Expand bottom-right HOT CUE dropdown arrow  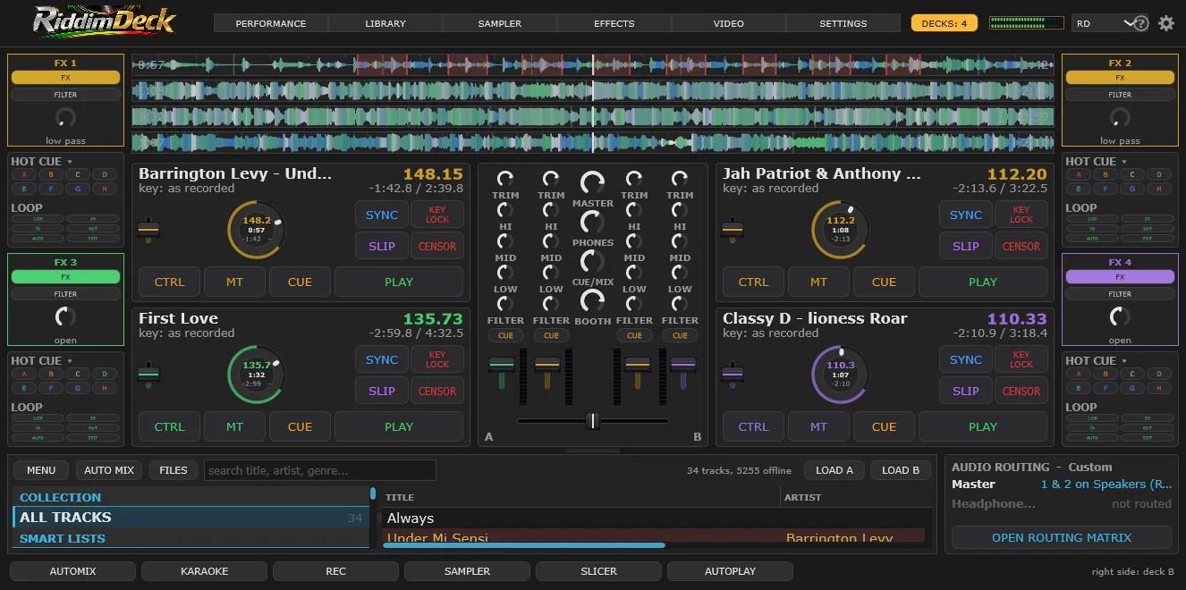1124,362
